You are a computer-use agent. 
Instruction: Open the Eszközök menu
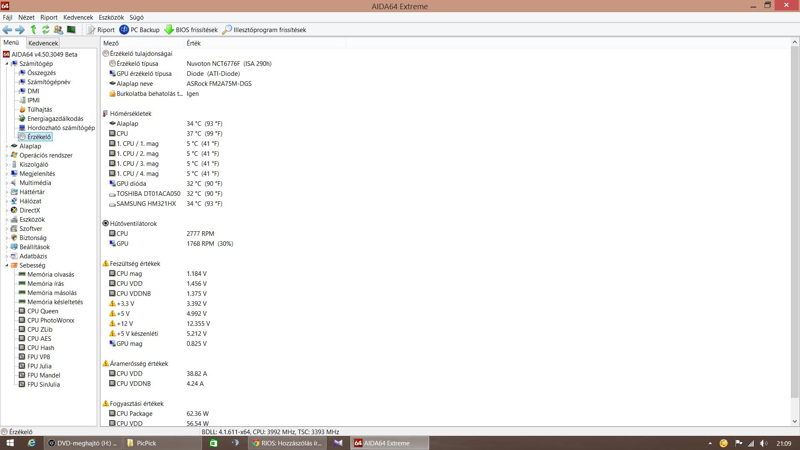(x=111, y=17)
